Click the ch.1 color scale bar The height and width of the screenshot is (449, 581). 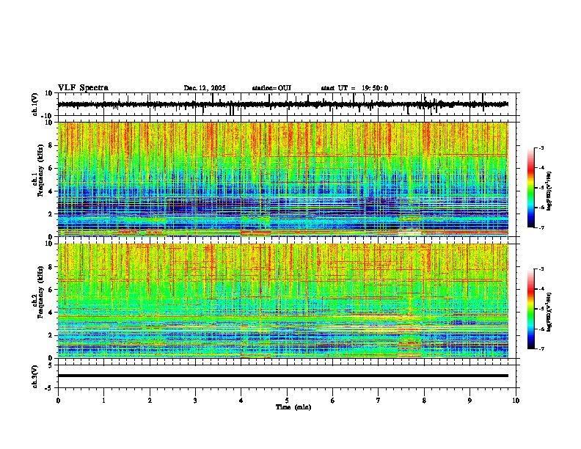(531, 188)
